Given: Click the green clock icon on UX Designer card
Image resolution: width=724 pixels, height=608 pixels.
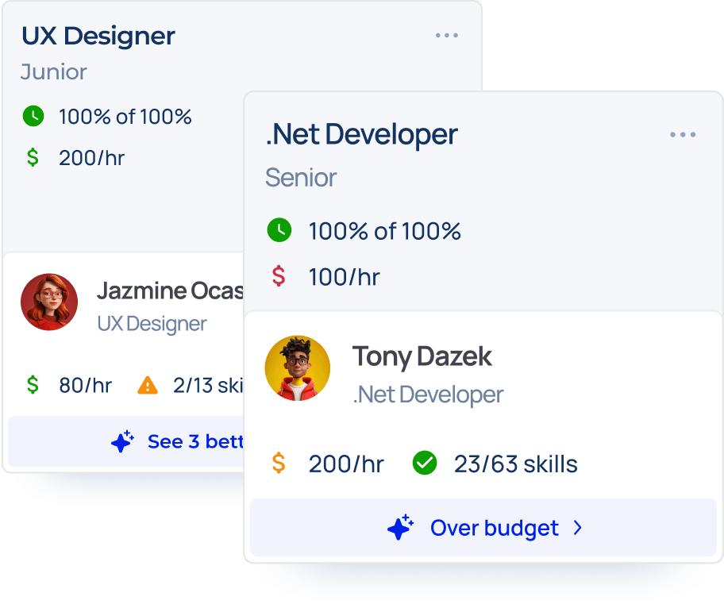Looking at the screenshot, I should coord(33,117).
